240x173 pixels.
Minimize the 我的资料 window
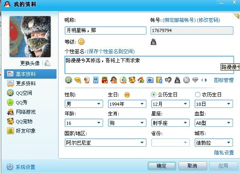point(221,3)
